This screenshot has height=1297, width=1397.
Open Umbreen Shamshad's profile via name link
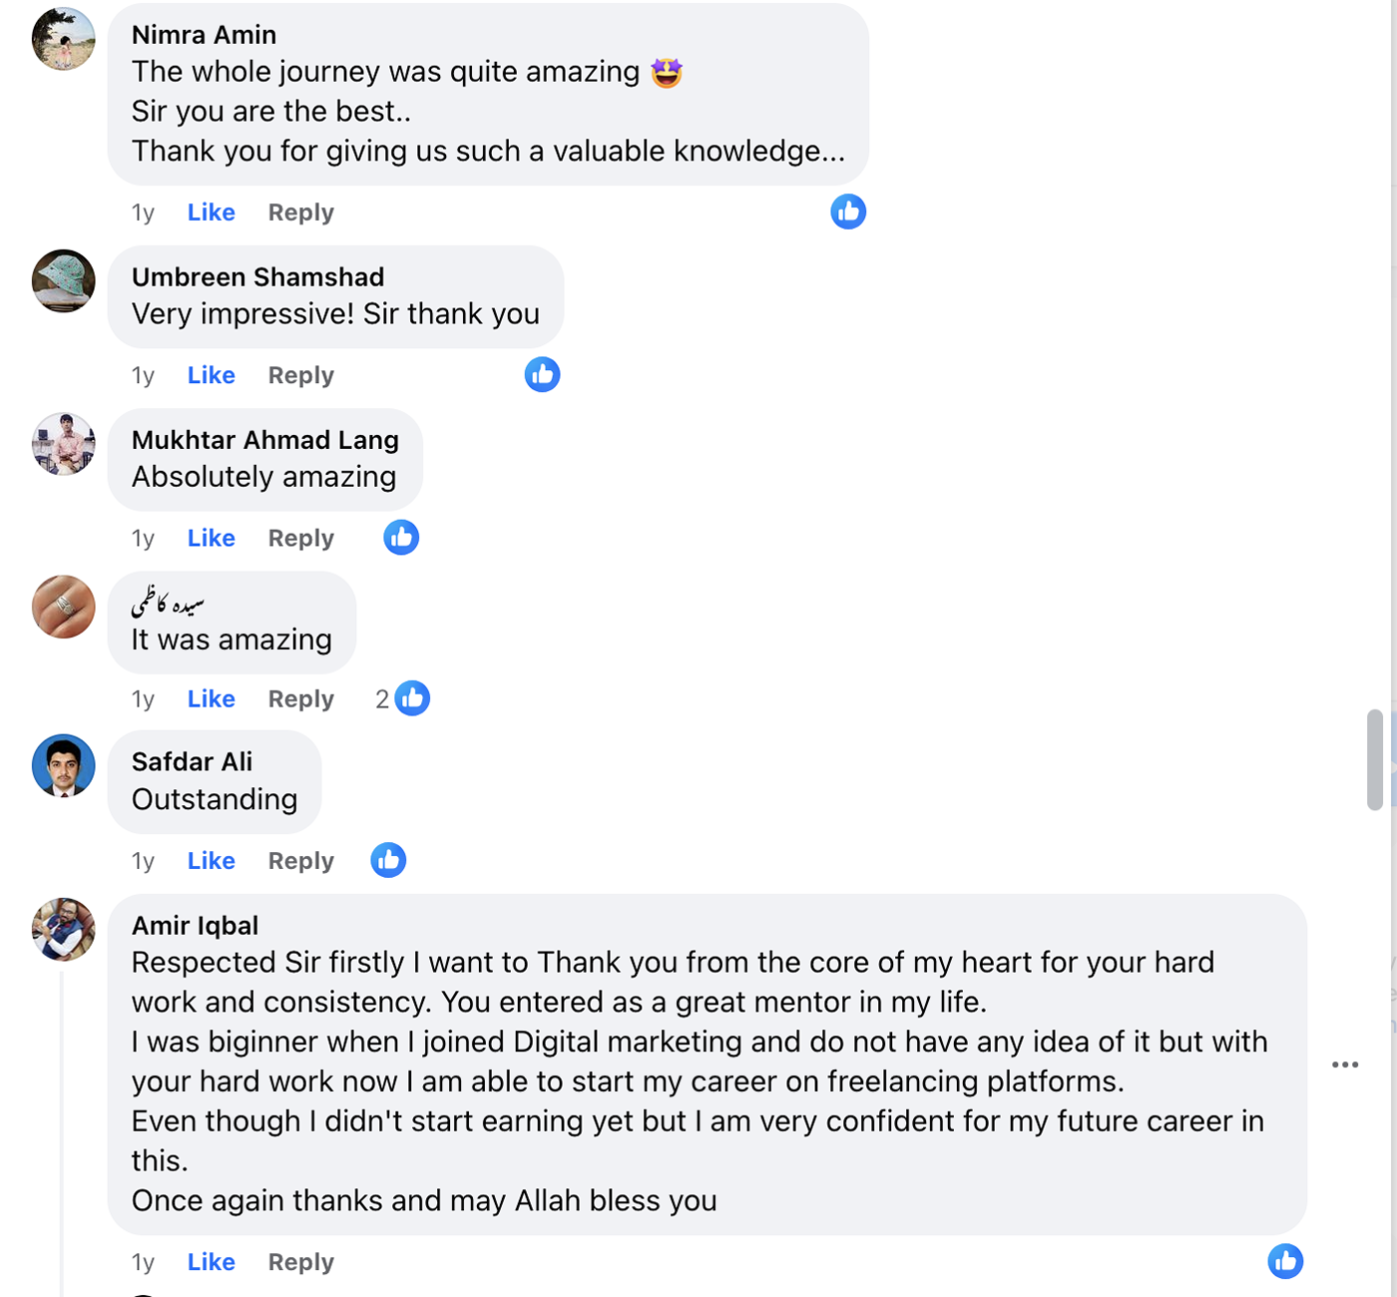pos(257,276)
